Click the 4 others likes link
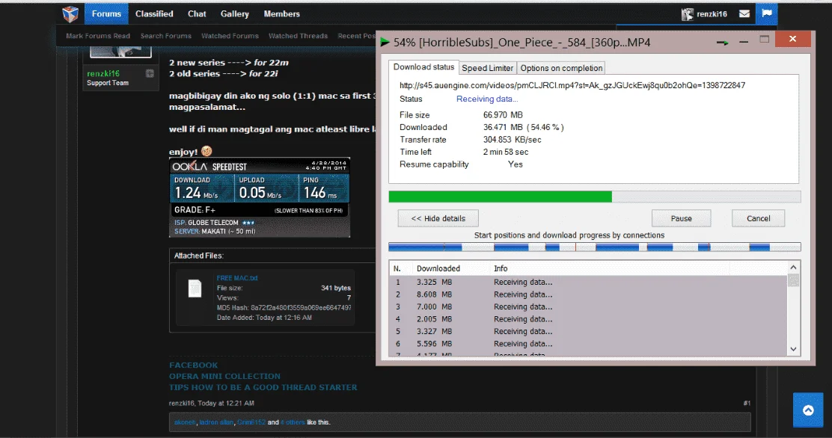The image size is (832, 438). (293, 422)
